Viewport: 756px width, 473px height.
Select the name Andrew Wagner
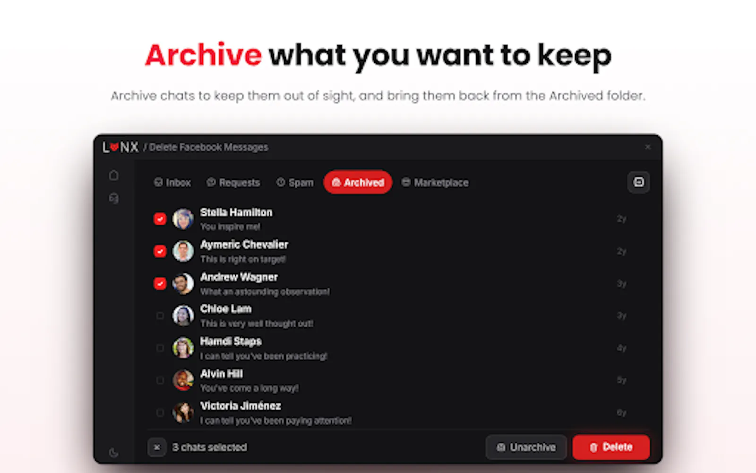pos(239,277)
